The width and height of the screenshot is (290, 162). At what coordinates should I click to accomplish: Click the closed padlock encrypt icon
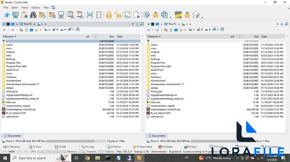109,15
